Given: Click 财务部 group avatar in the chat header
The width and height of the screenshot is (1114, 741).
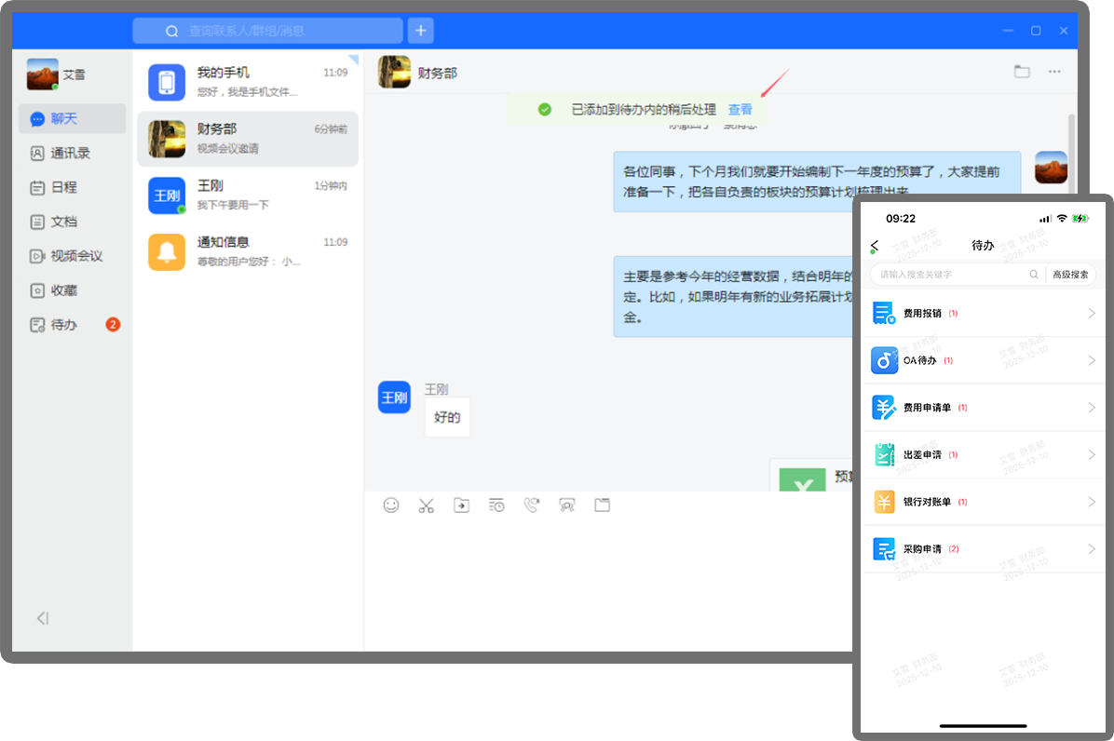Looking at the screenshot, I should coord(394,73).
